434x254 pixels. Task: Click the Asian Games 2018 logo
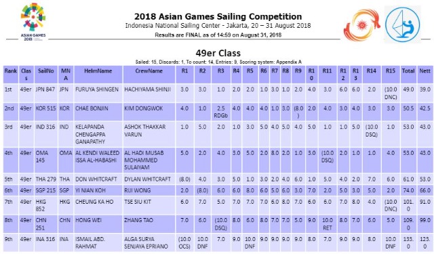(x=33, y=22)
